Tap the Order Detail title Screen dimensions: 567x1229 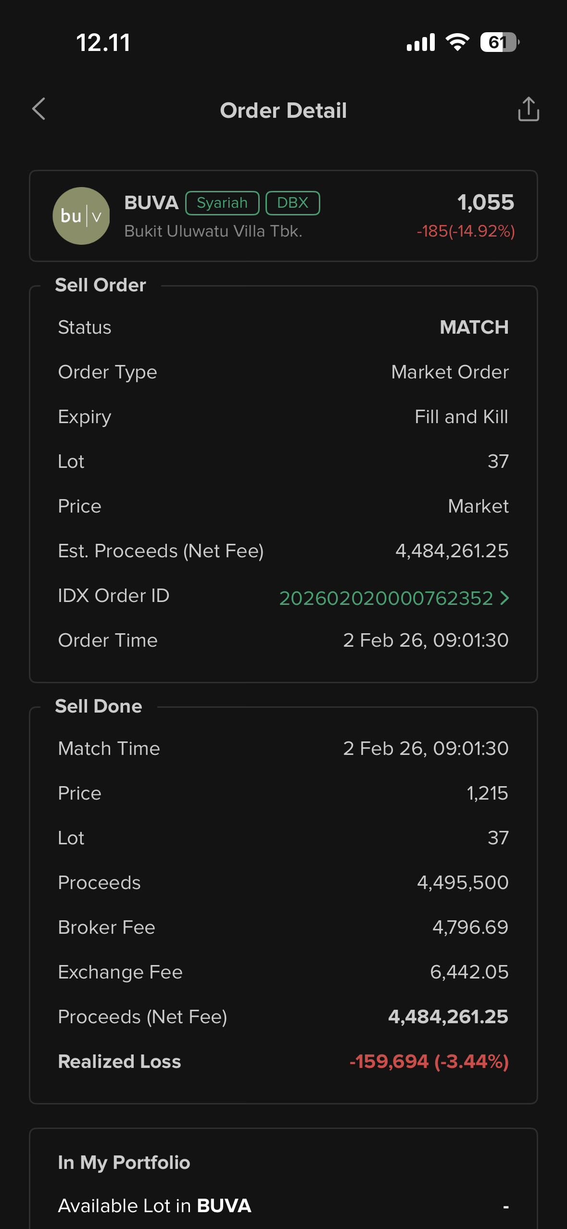point(283,111)
